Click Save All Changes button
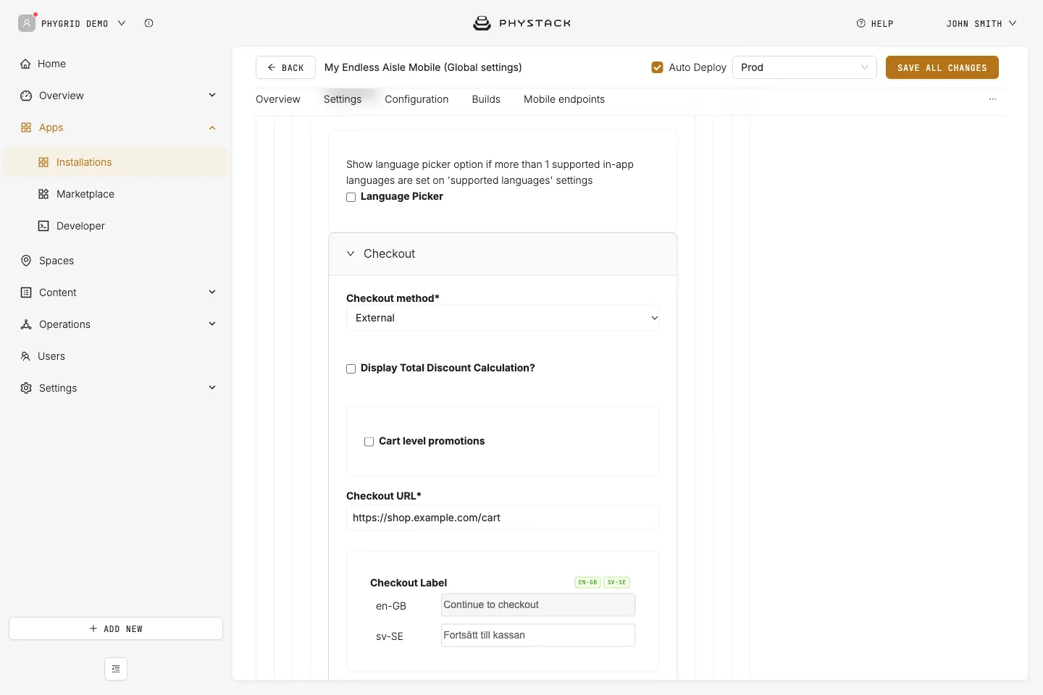The image size is (1043, 695). point(942,67)
